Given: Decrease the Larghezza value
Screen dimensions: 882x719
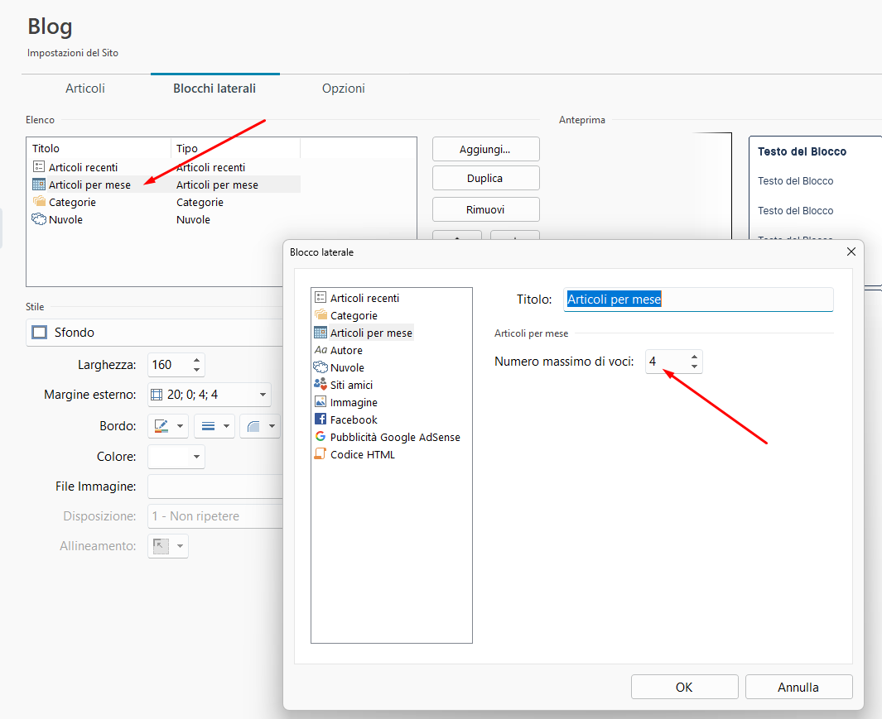Looking at the screenshot, I should (196, 369).
